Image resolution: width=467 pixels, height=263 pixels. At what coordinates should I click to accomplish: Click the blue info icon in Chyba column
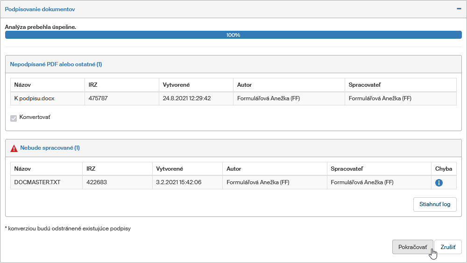click(439, 183)
